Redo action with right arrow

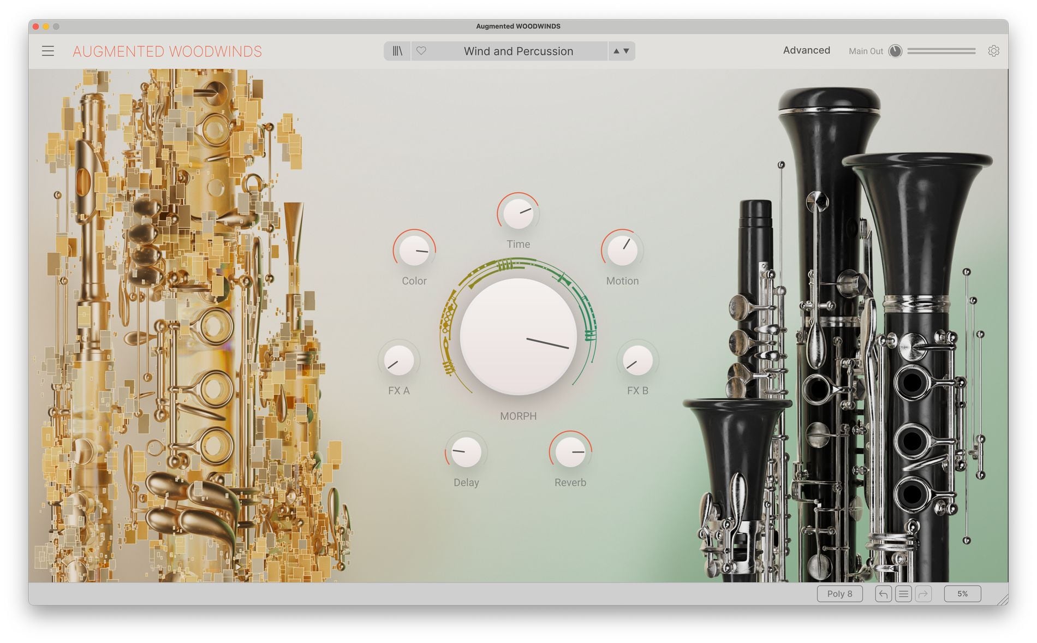[x=923, y=593]
